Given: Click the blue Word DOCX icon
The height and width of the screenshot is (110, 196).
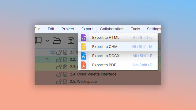Looking at the screenshot, I should pyautogui.click(x=84, y=56).
